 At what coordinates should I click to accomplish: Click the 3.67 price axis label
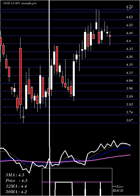pyautogui.click(x=129, y=120)
